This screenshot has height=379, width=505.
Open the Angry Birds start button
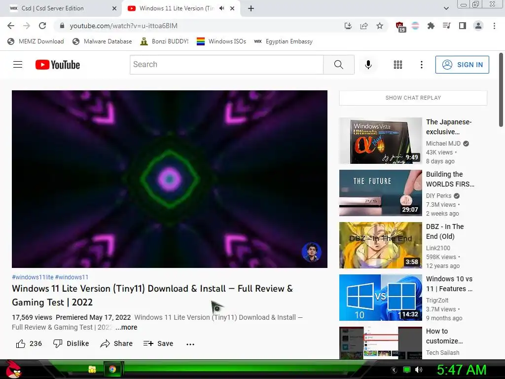(13, 369)
